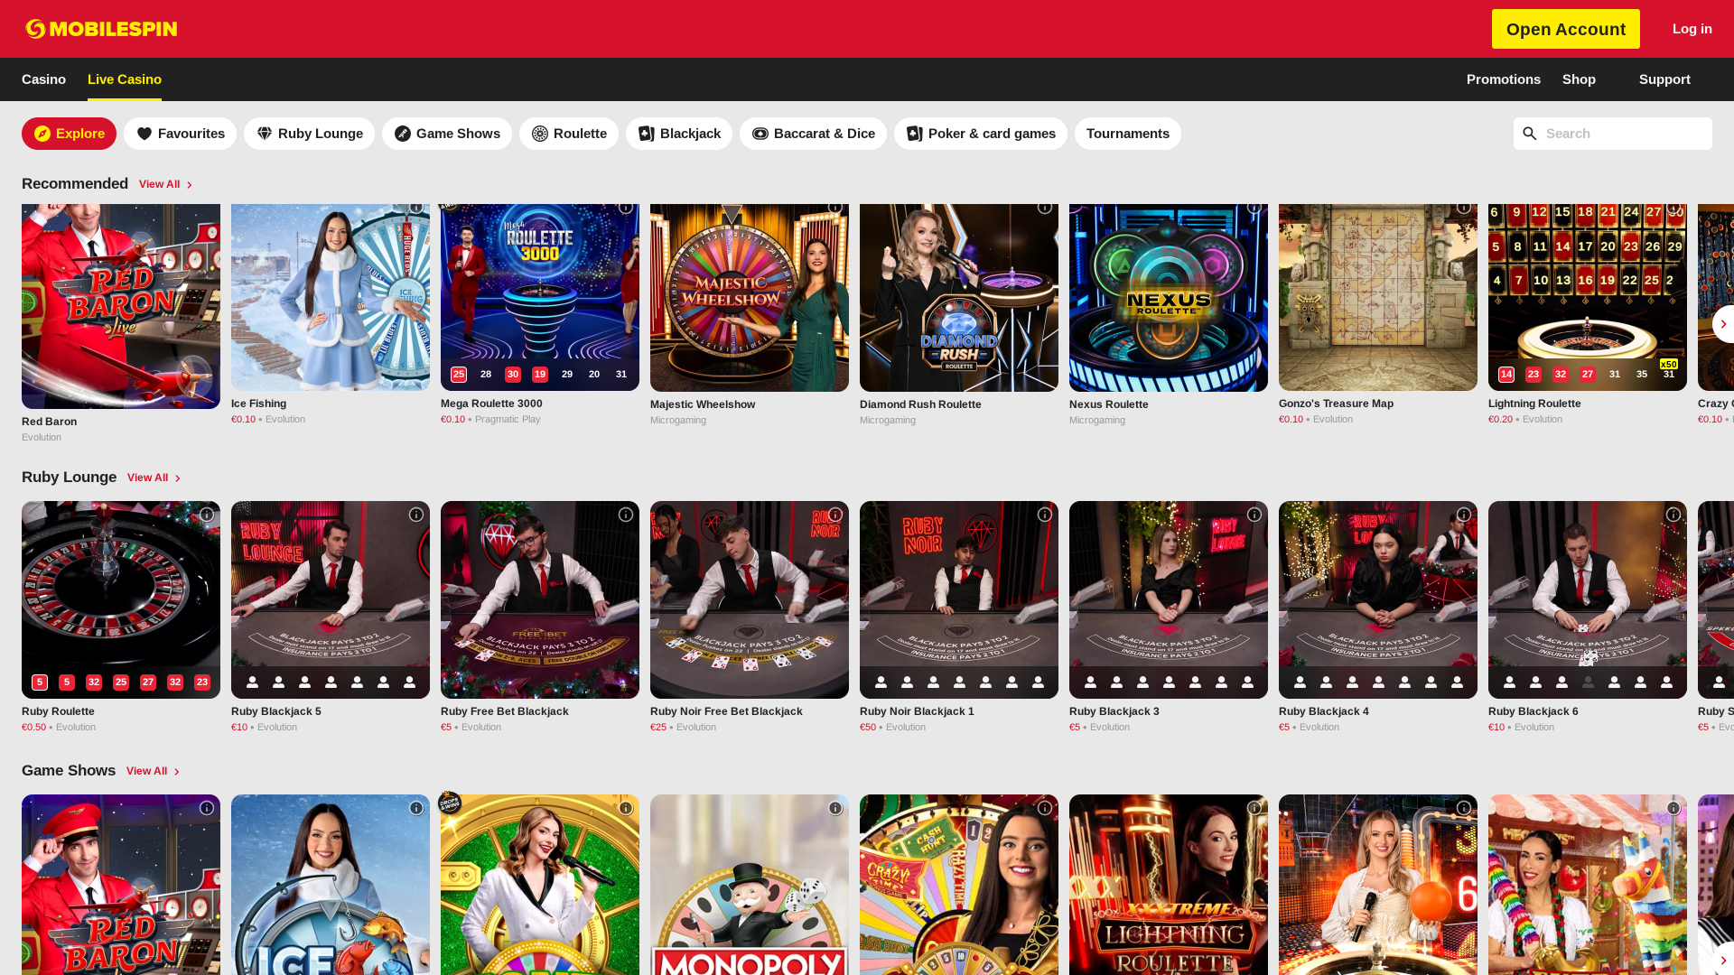
Task: Switch to the Casino tab
Action: 43,79
